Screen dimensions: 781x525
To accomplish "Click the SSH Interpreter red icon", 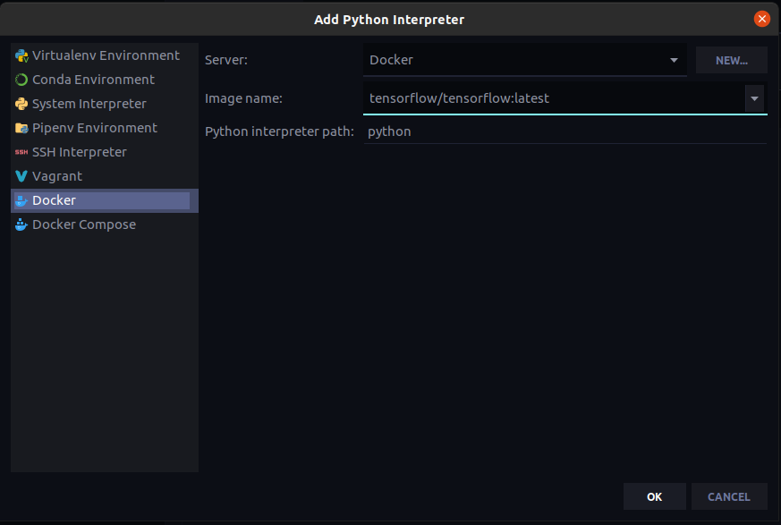I will click(21, 152).
